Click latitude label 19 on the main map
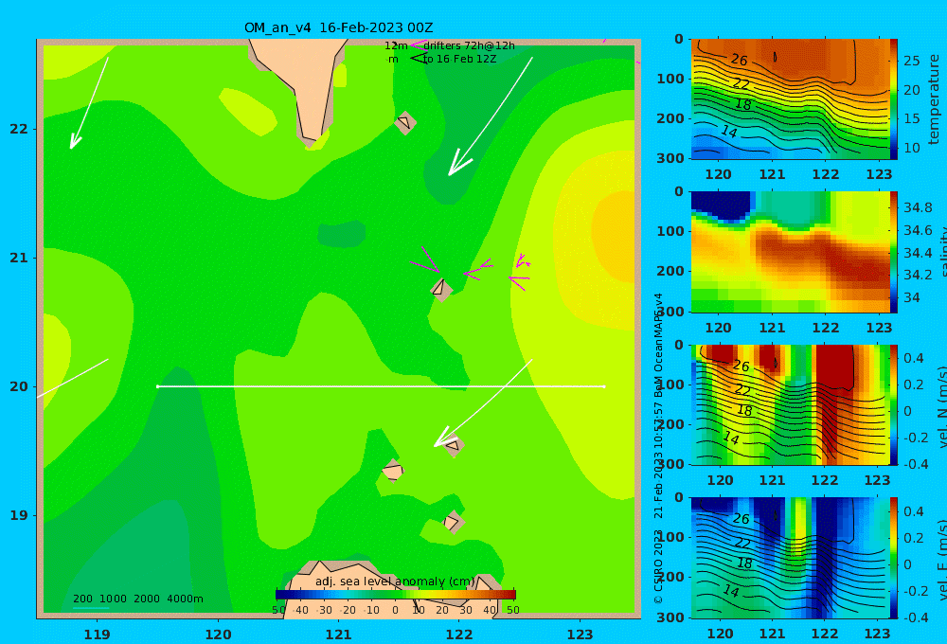947x644 pixels. [19, 515]
